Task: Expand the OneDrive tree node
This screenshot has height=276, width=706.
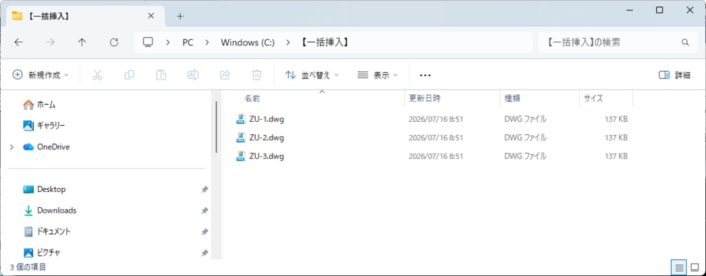Action: pos(12,147)
